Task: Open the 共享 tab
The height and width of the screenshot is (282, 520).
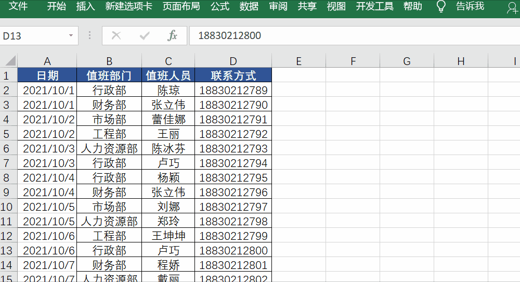Action: (x=307, y=6)
